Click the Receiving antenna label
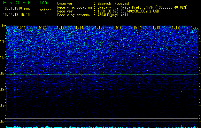 click(x=73, y=15)
